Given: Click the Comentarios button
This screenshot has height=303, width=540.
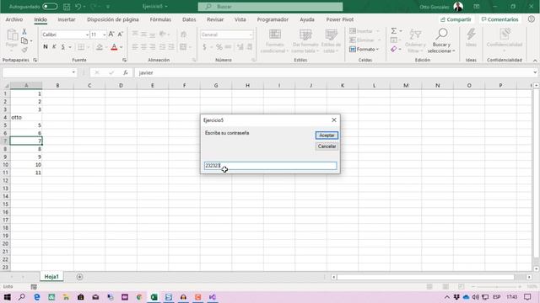Looking at the screenshot, I should coord(500,19).
